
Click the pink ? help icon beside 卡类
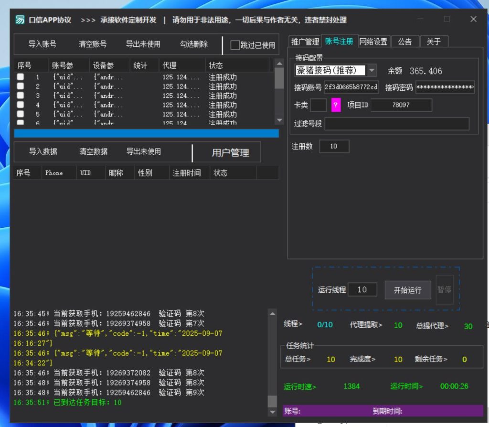(x=337, y=105)
